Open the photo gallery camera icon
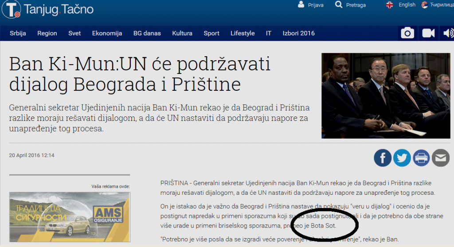The image size is (454, 247). [x=407, y=33]
